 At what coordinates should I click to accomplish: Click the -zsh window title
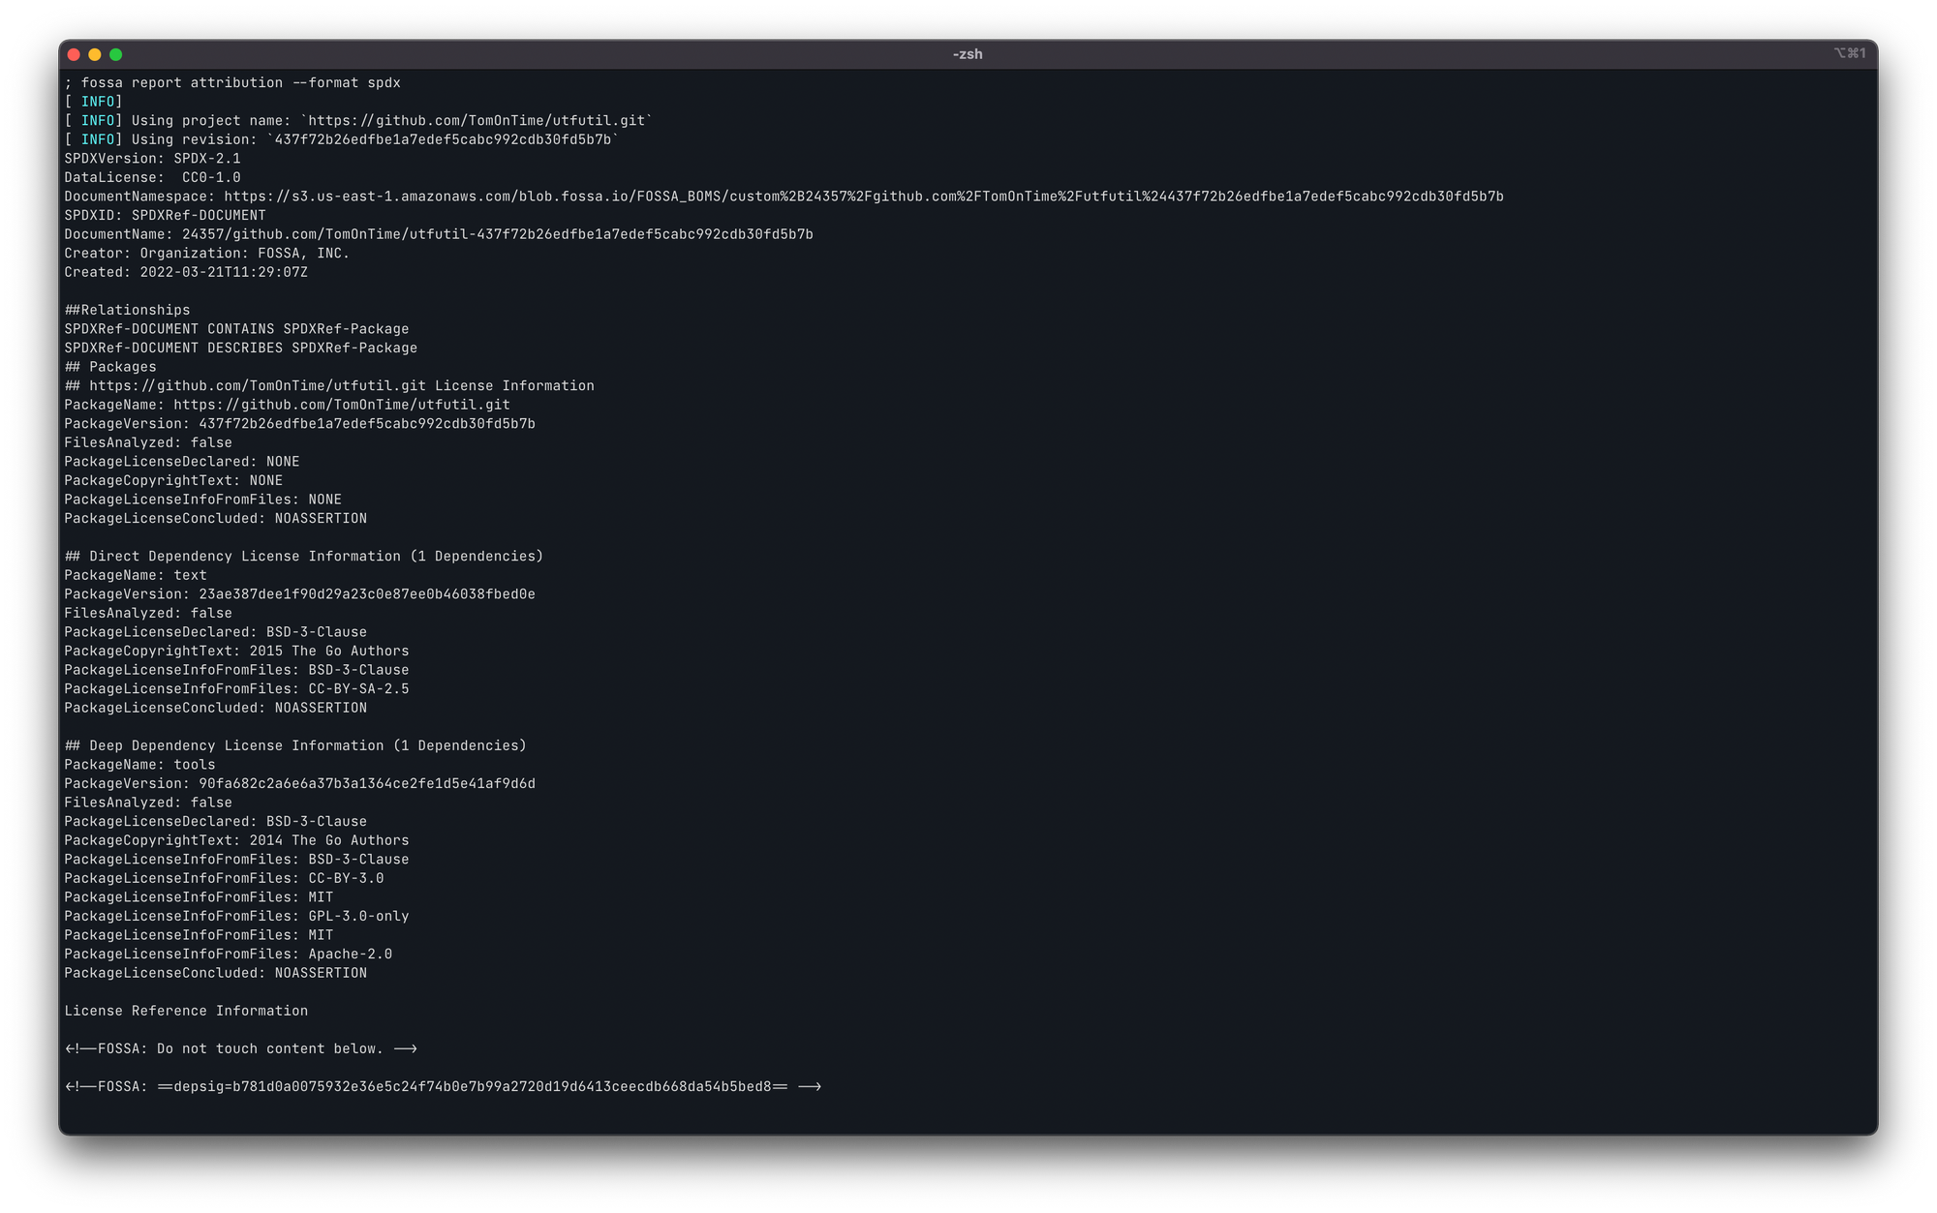[x=968, y=53]
